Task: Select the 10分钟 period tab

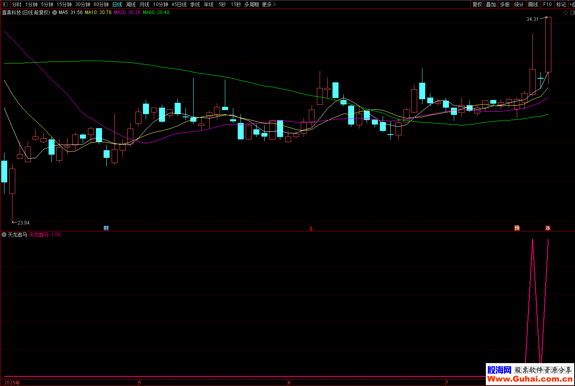Action: 161,4
